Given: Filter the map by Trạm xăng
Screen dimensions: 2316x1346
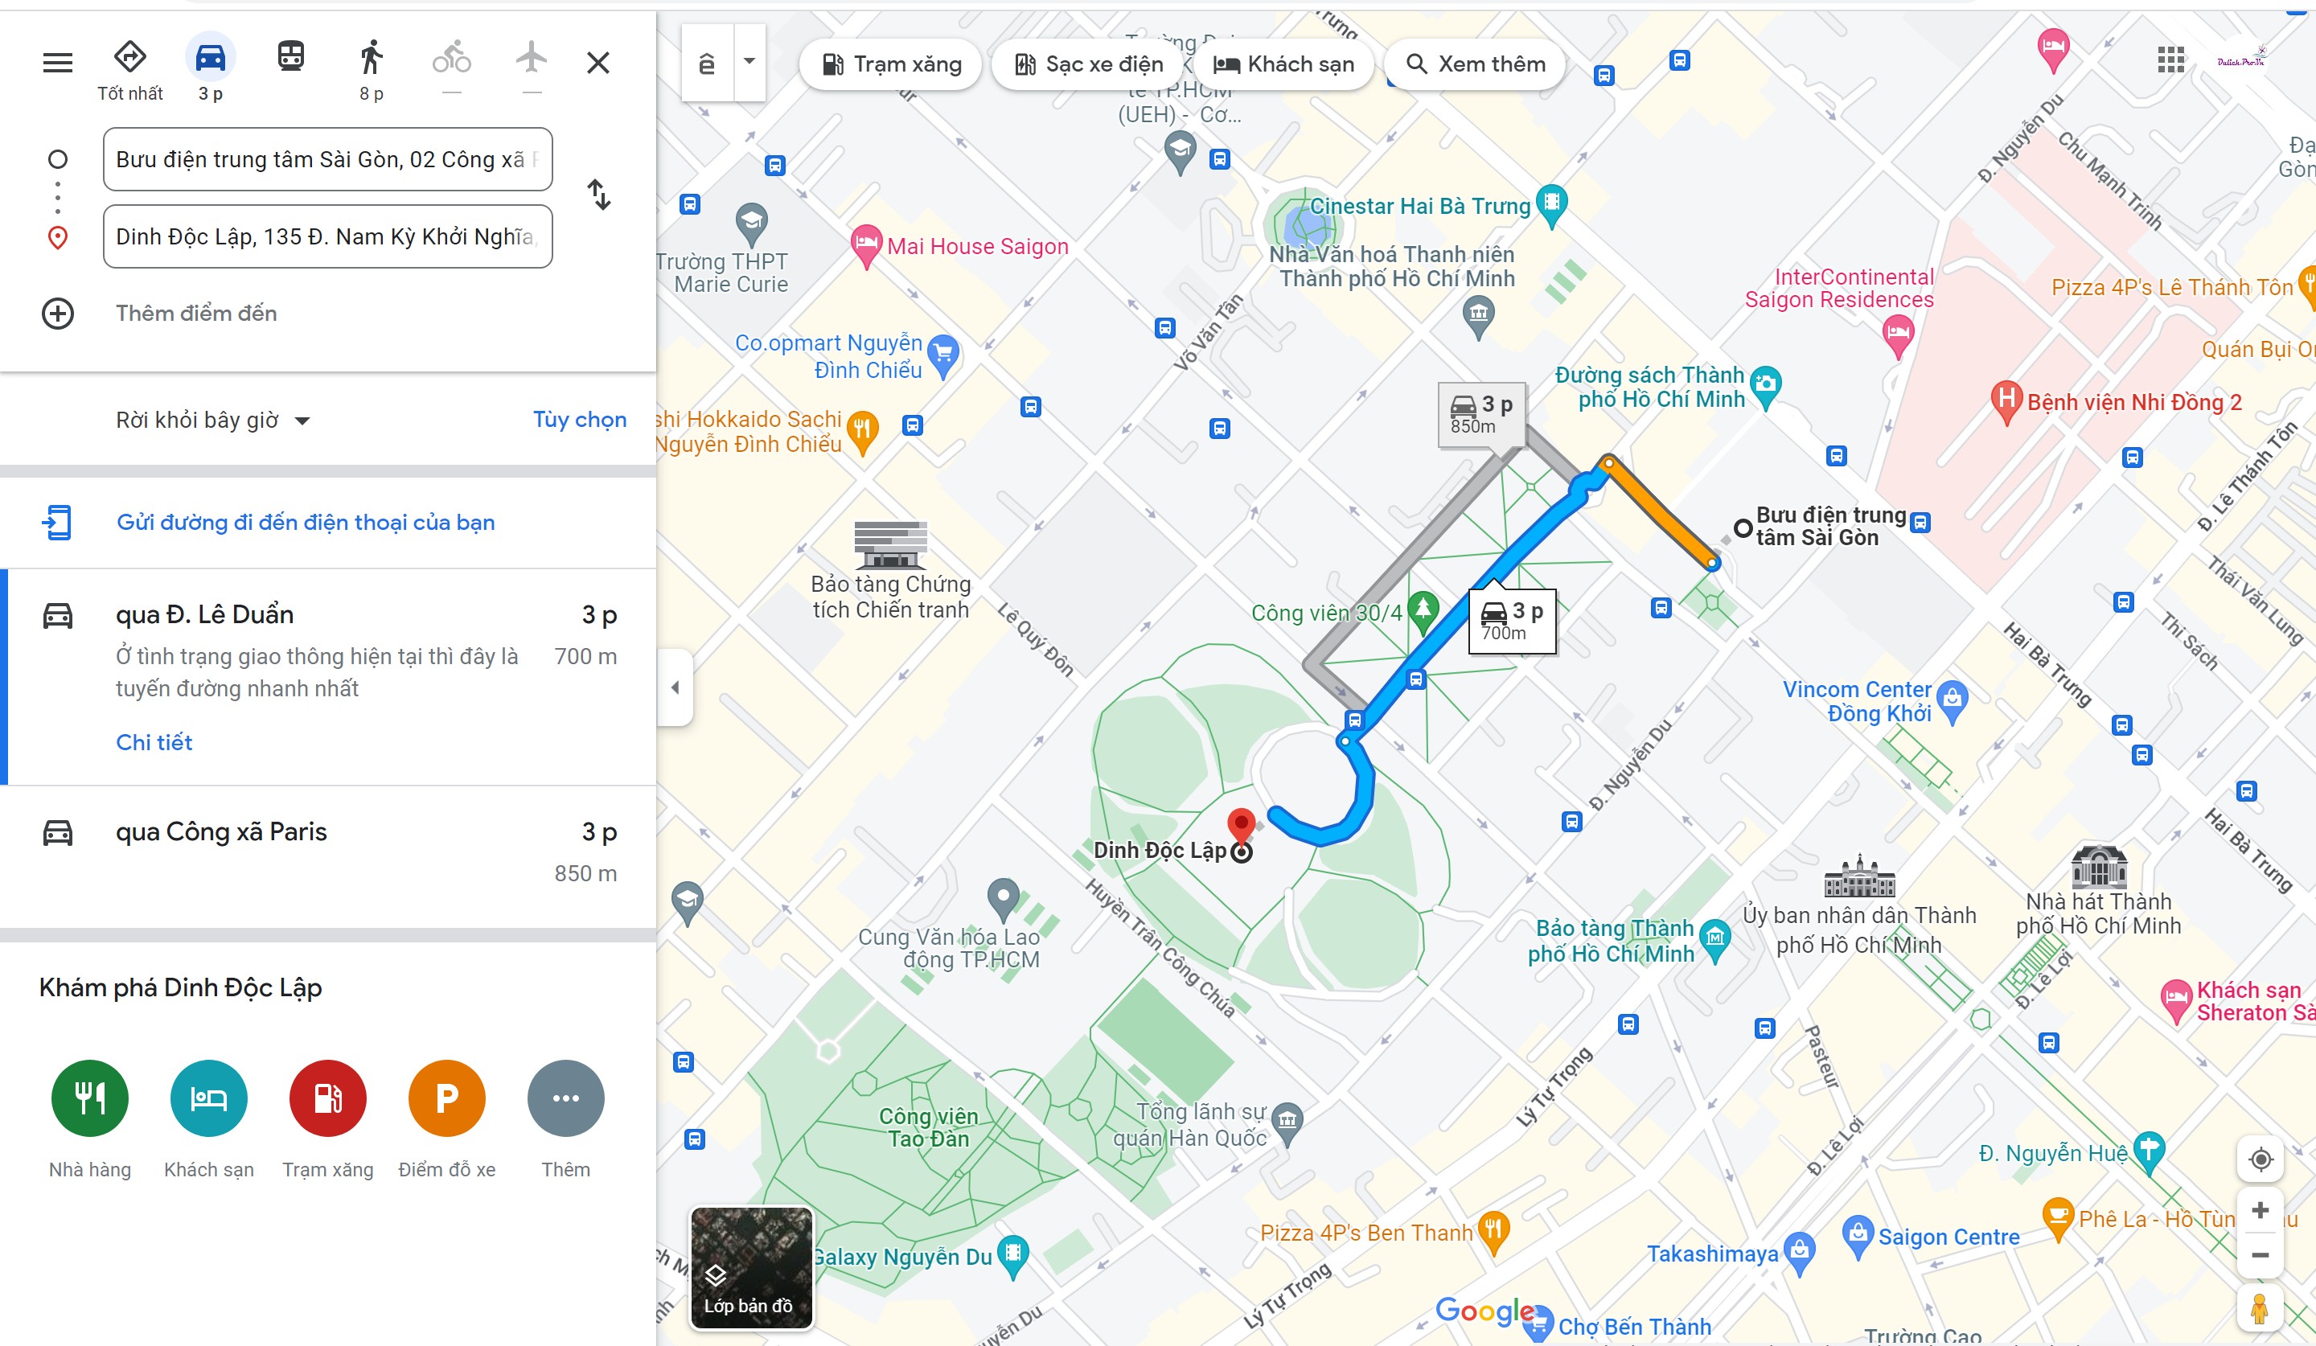Looking at the screenshot, I should [x=890, y=64].
